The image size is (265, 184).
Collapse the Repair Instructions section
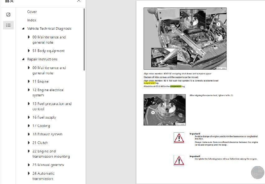(x=23, y=59)
